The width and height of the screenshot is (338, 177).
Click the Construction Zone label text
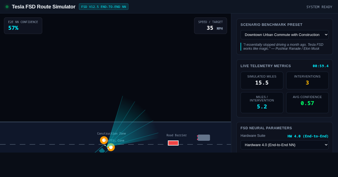112,134
